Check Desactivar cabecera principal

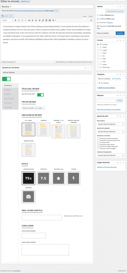[x=98, y=138]
